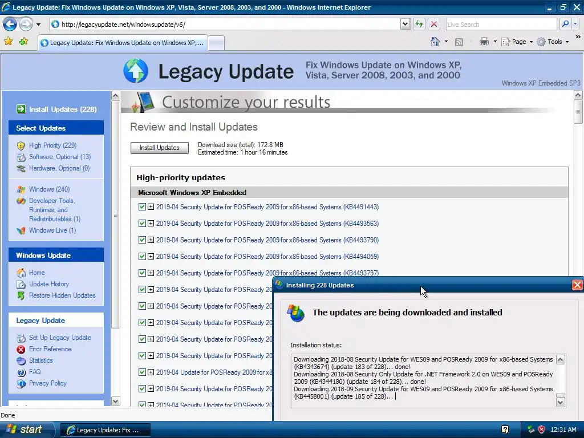This screenshot has height=438, width=584.
Task: Click the RSS feeds icon
Action: (459, 42)
